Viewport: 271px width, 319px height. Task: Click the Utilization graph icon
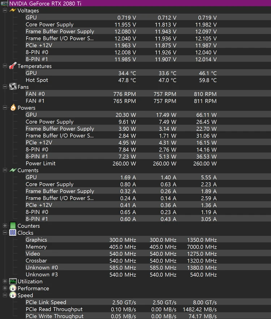(13, 281)
